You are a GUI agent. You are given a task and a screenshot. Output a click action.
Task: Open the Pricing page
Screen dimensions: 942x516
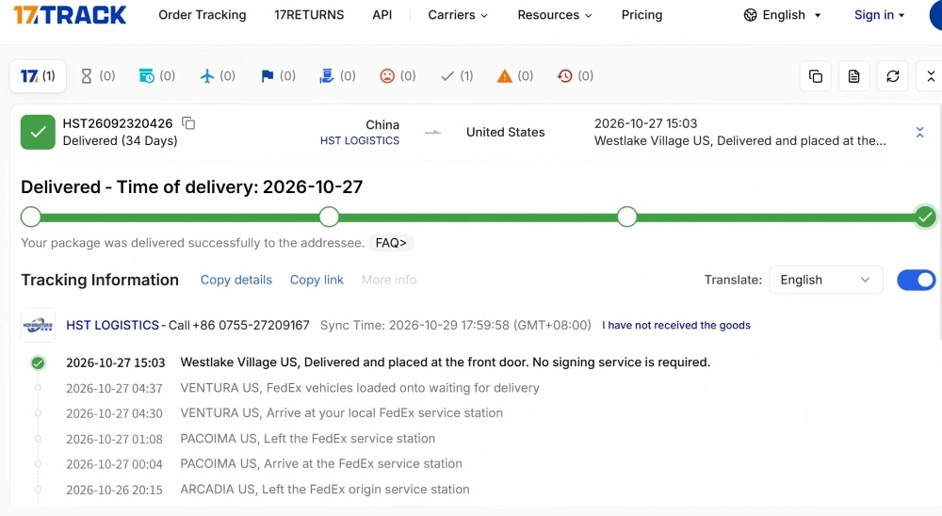click(x=642, y=15)
